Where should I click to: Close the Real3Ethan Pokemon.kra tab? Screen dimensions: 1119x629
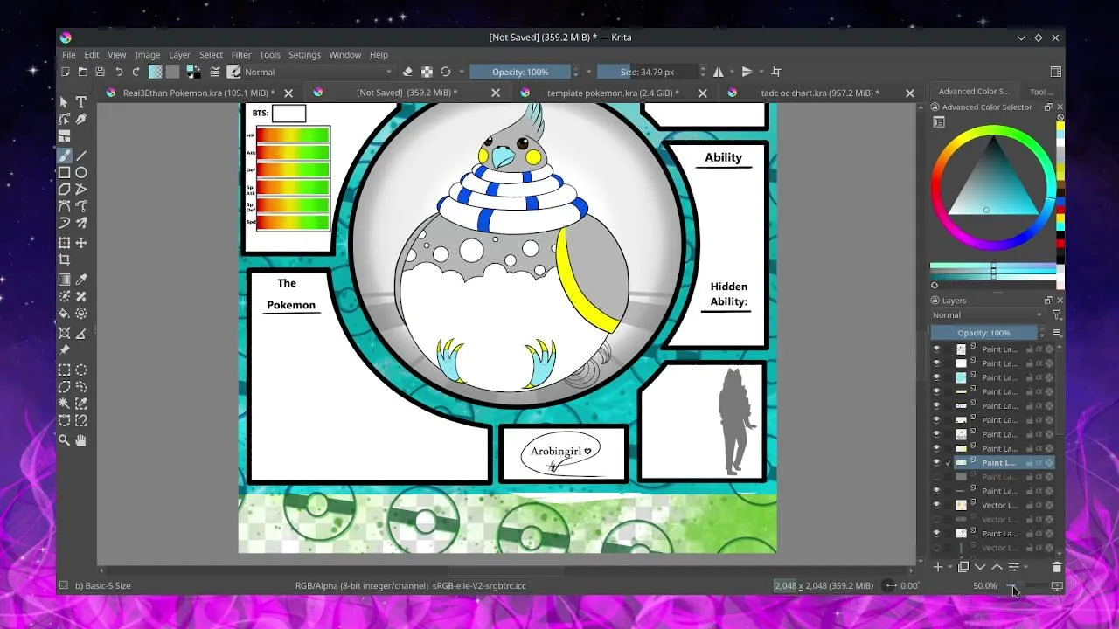click(288, 93)
